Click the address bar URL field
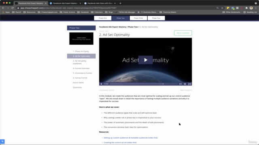 [x=116, y=8]
